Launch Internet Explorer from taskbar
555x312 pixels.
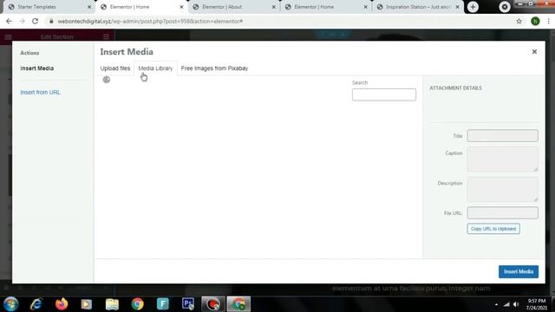36,304
